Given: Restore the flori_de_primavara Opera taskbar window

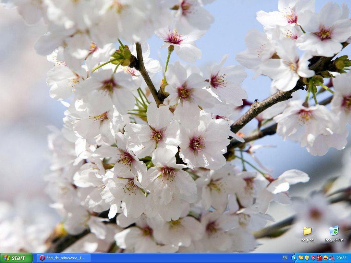Looking at the screenshot, I should (x=64, y=258).
